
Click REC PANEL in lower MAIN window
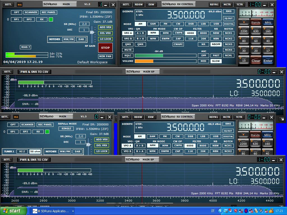click(x=45, y=125)
